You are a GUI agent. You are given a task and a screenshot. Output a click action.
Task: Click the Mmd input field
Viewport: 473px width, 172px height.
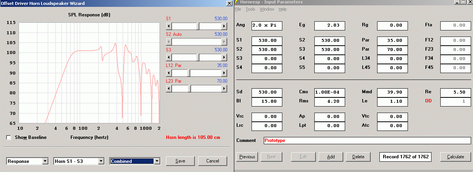point(392,92)
